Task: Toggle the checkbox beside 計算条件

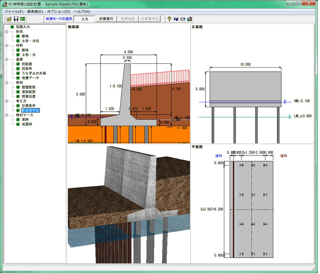Action: pos(18,106)
